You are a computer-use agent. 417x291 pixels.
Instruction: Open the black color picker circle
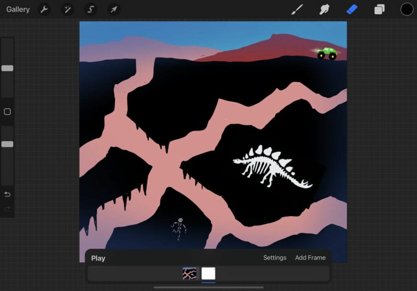point(407,9)
